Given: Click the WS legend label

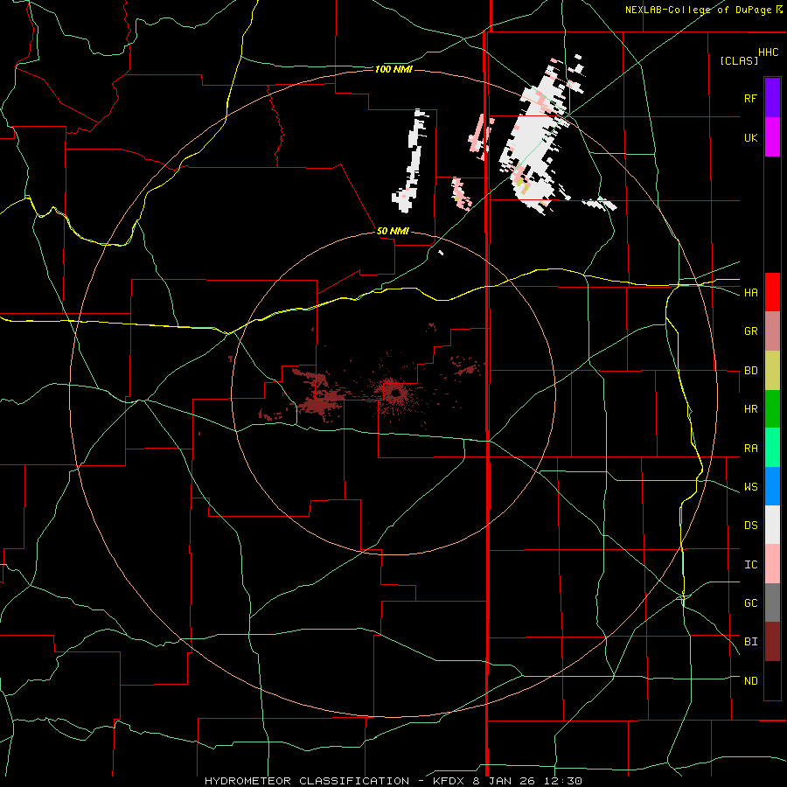Looking at the screenshot, I should coord(750,487).
